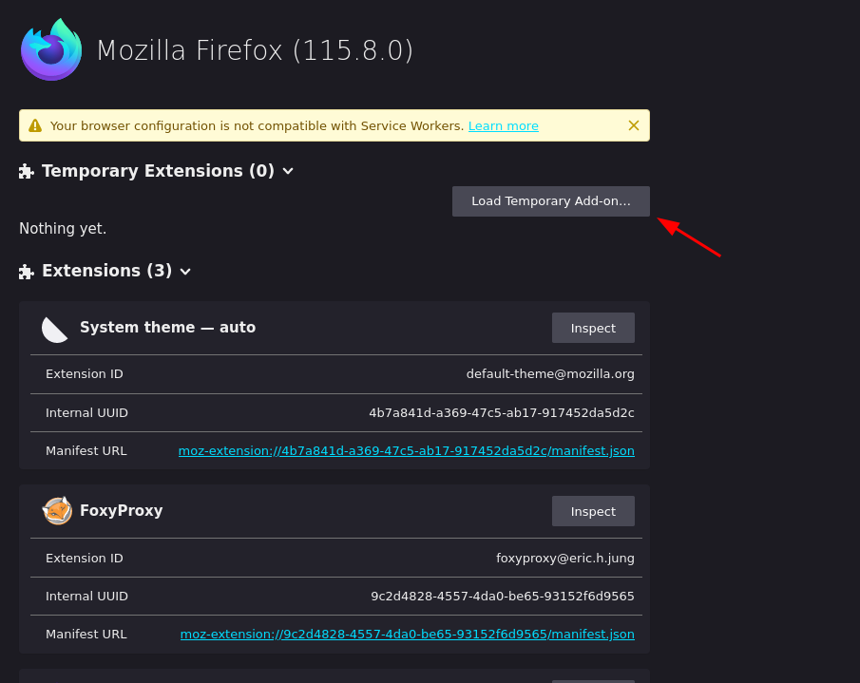Click the System theme moon icon
Image resolution: width=860 pixels, height=683 pixels.
55,329
